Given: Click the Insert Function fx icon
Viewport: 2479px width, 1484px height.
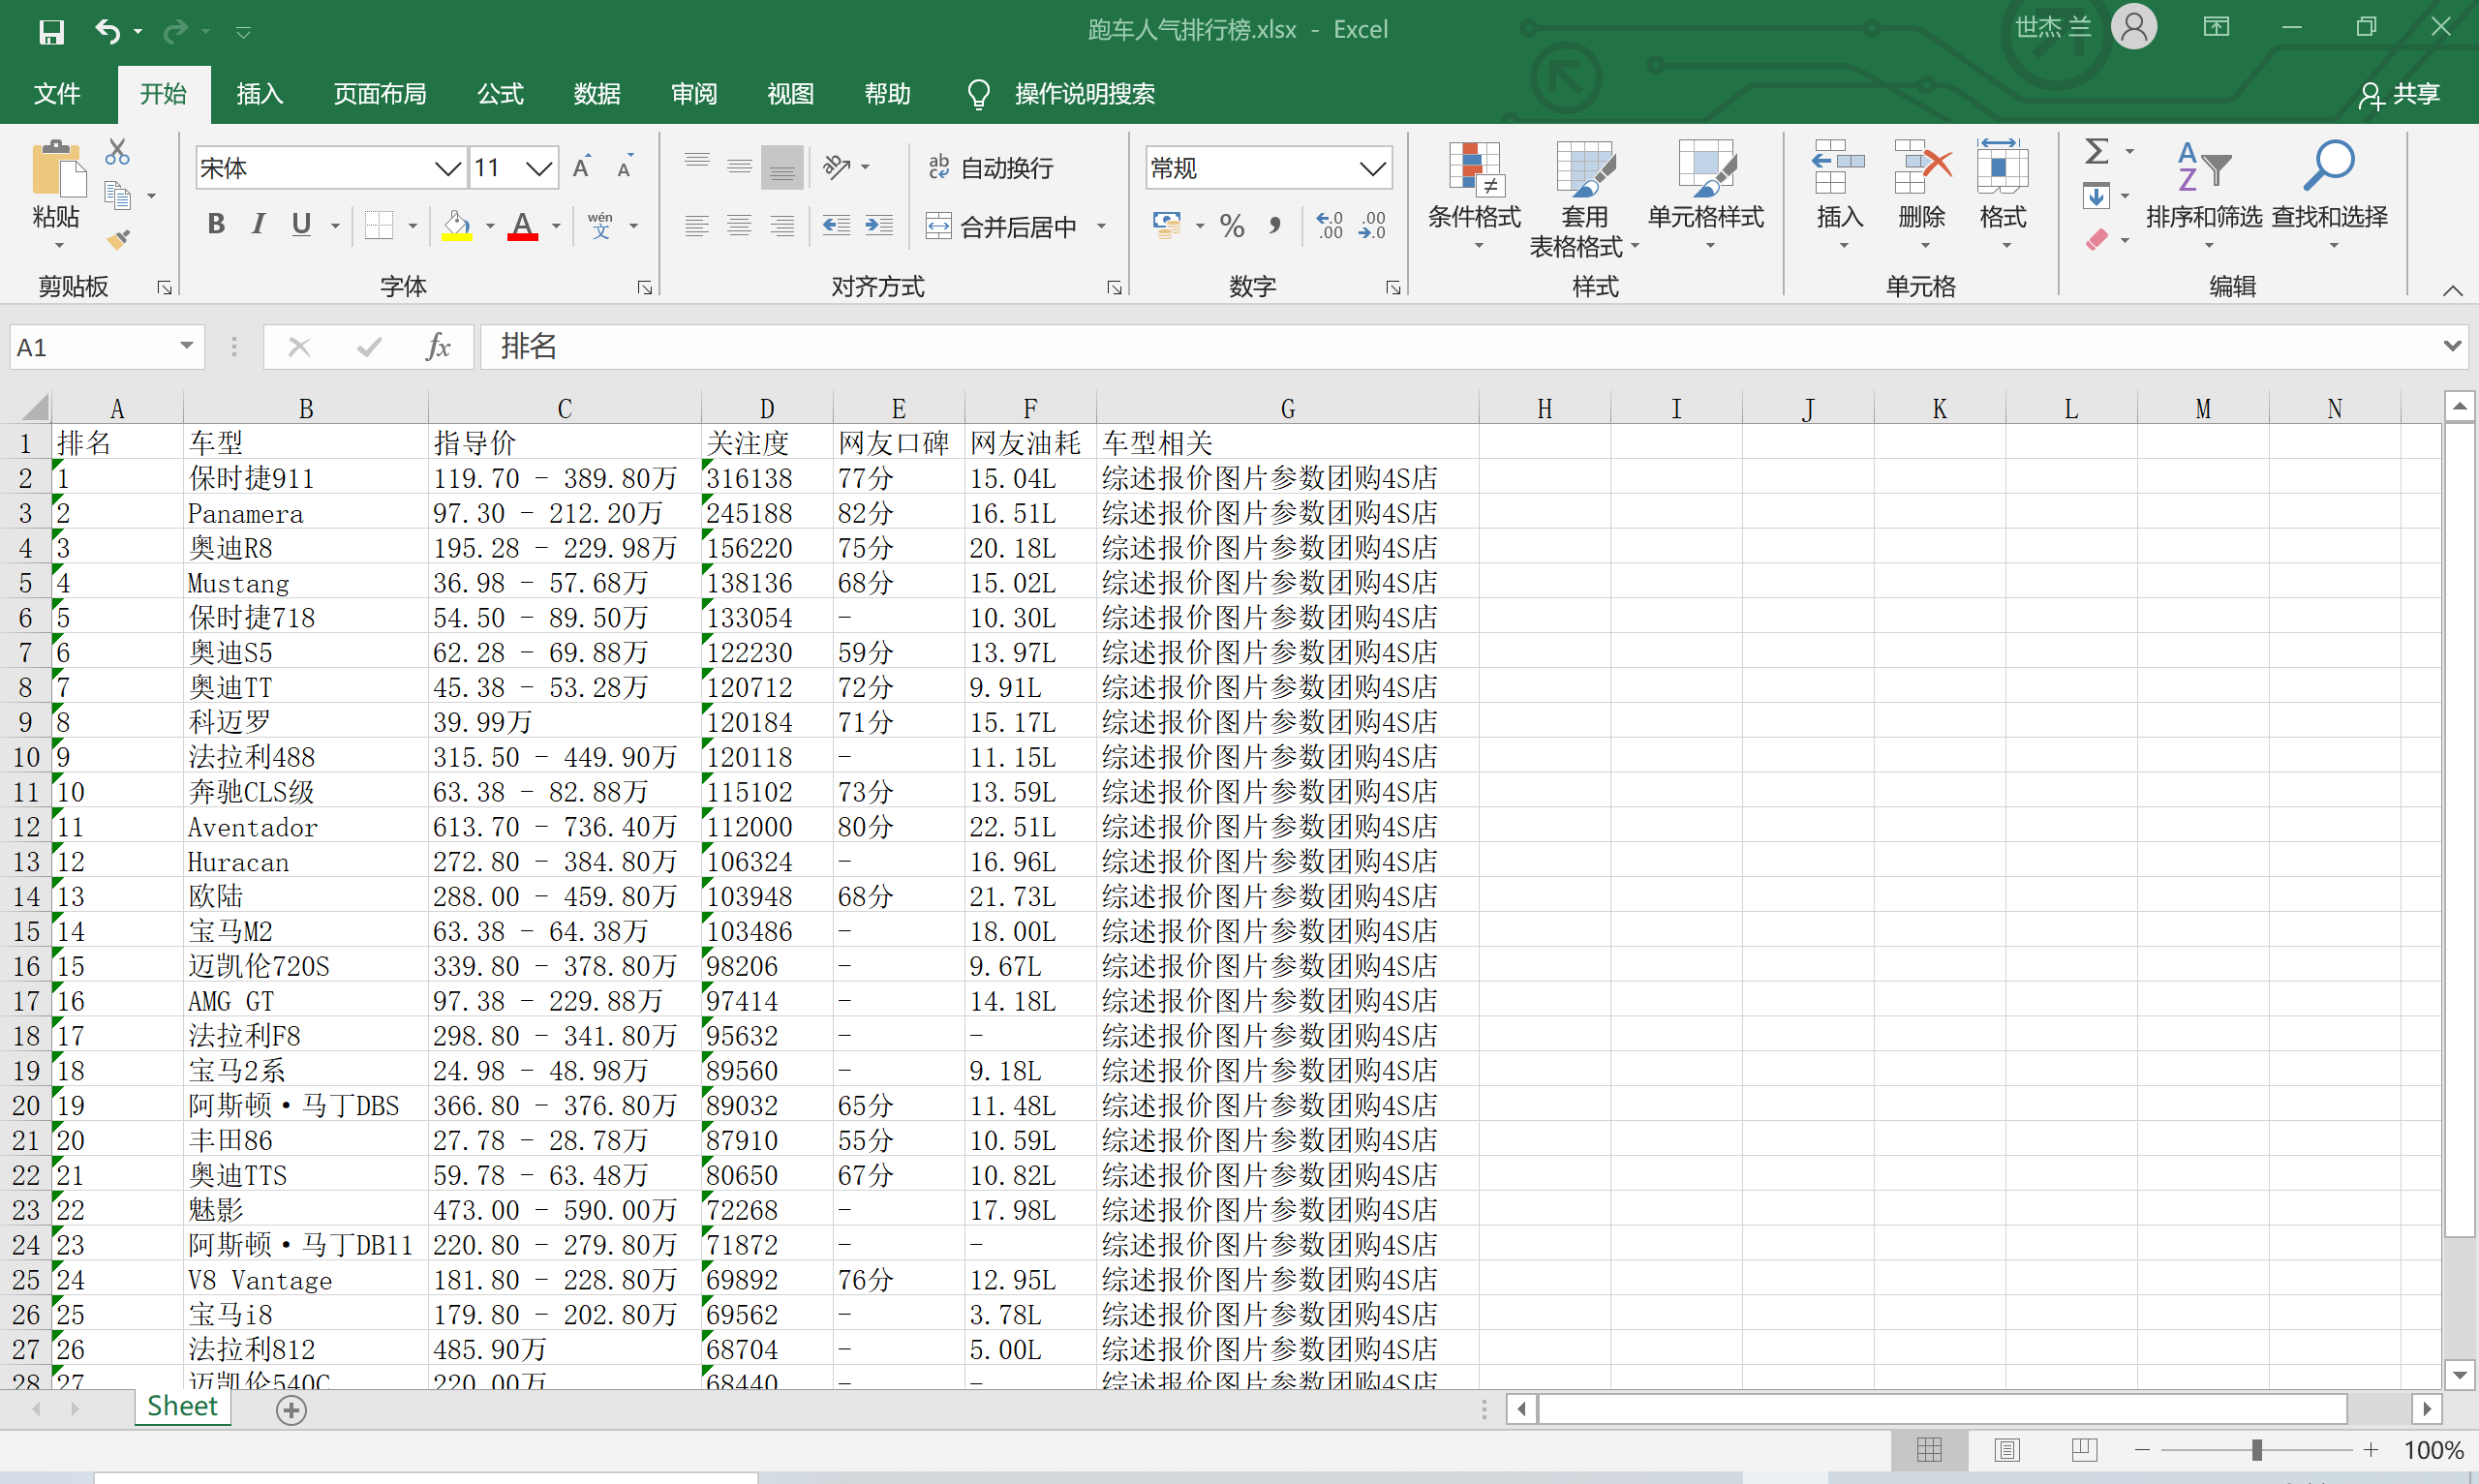Looking at the screenshot, I should click(x=438, y=347).
